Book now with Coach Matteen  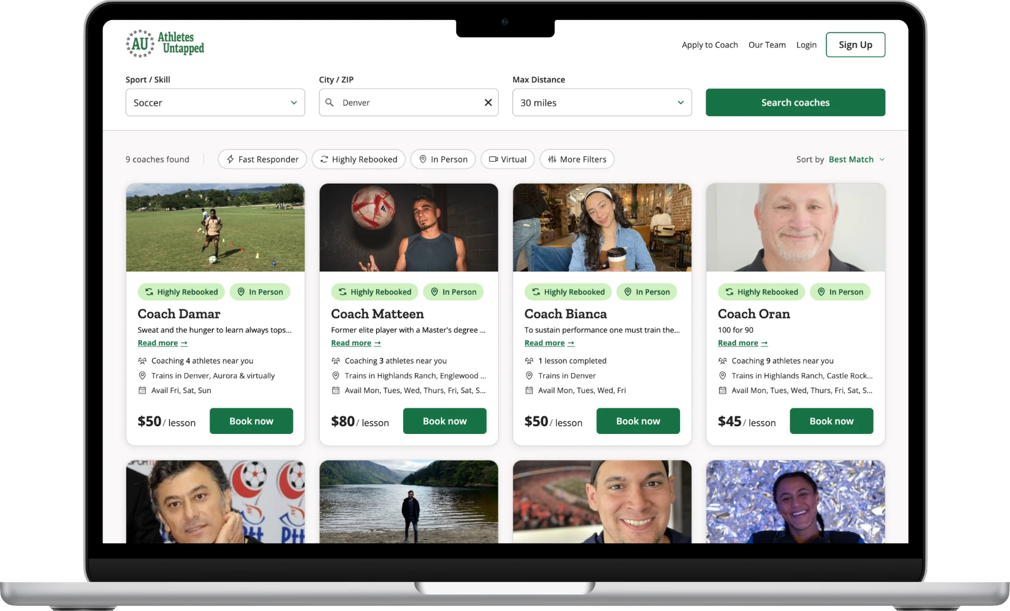[x=444, y=421]
